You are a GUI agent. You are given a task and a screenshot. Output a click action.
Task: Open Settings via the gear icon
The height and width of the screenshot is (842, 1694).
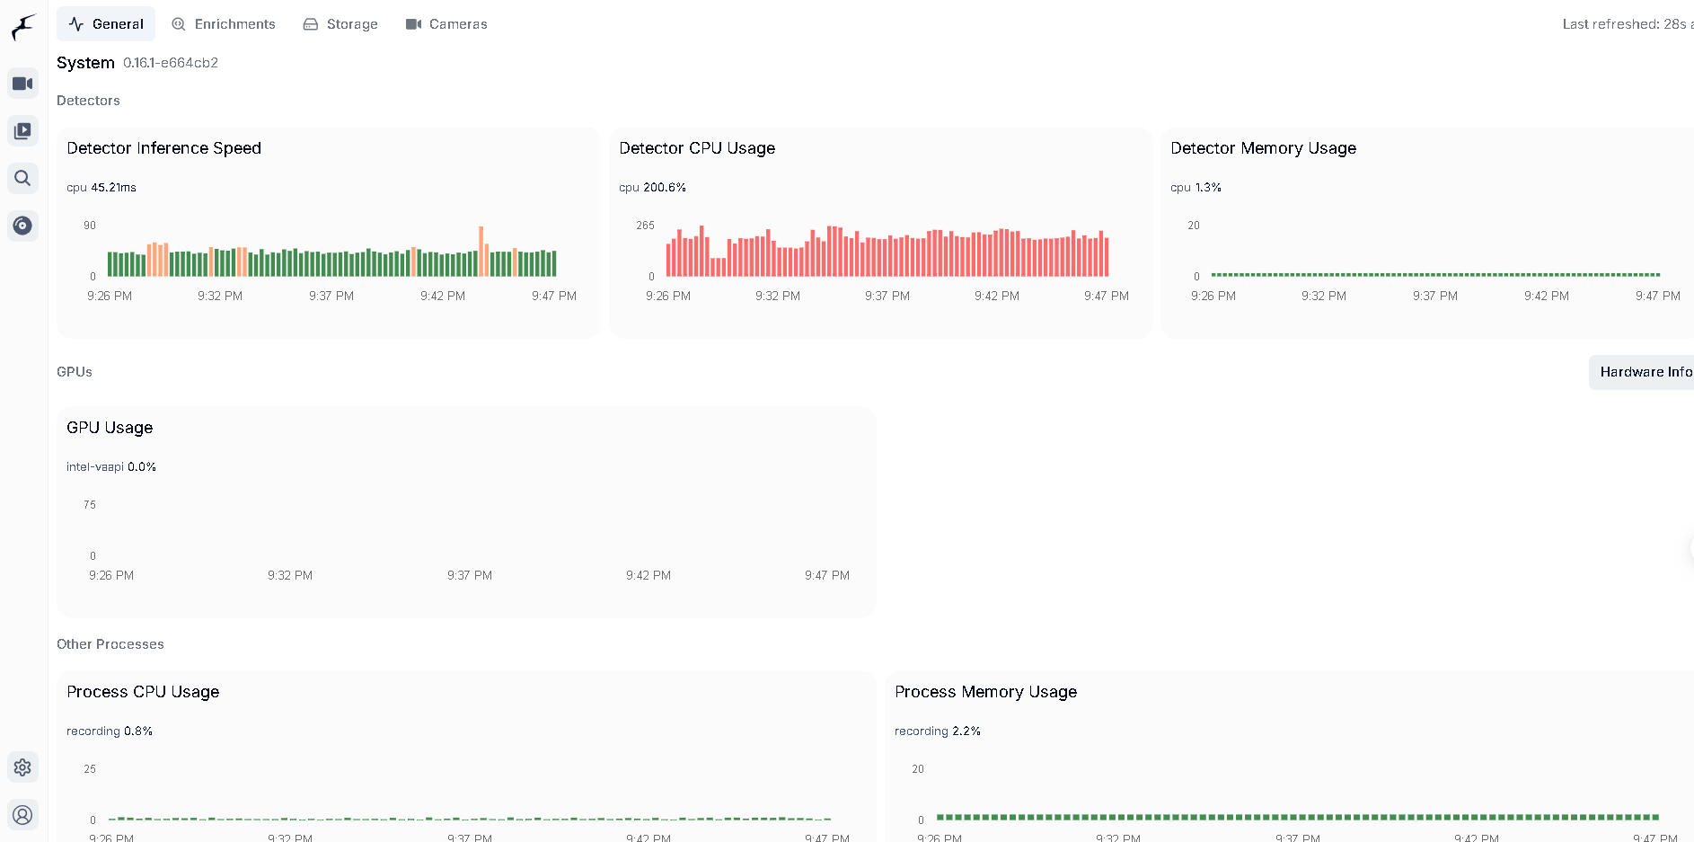pos(22,767)
